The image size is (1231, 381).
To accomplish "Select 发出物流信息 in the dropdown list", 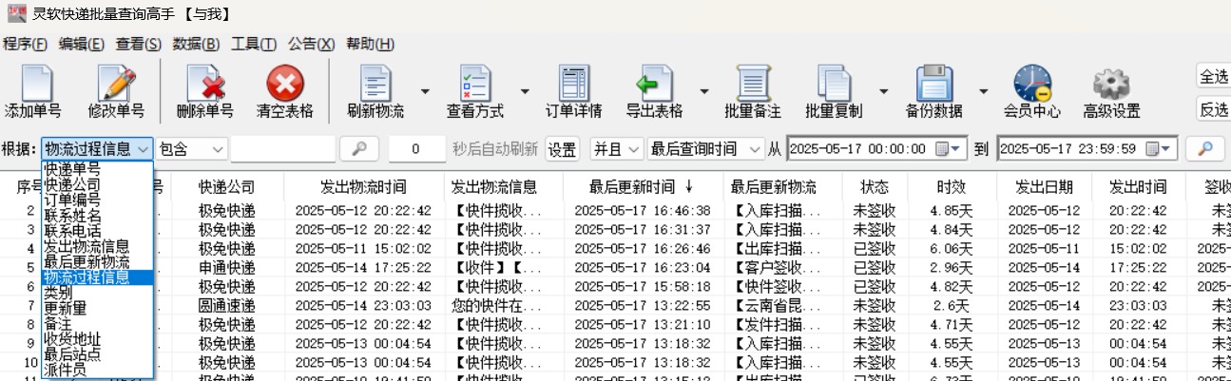I will pyautogui.click(x=97, y=246).
